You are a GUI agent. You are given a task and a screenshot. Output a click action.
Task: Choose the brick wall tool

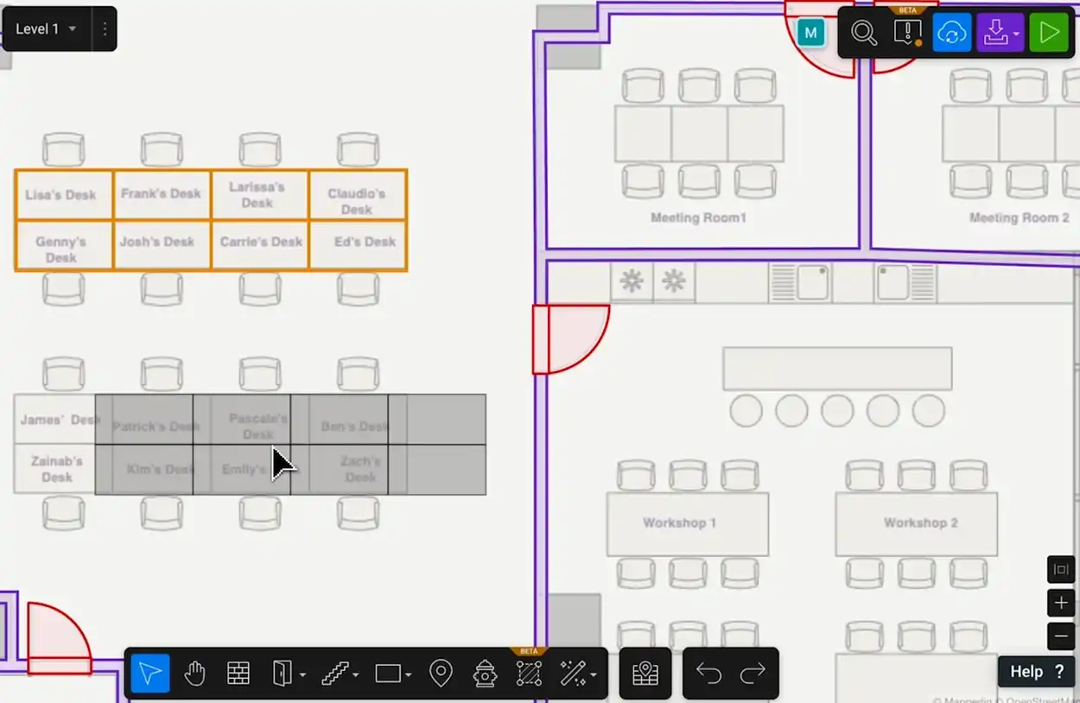(238, 674)
